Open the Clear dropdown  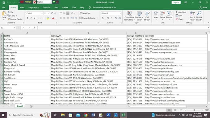[x=180, y=19]
